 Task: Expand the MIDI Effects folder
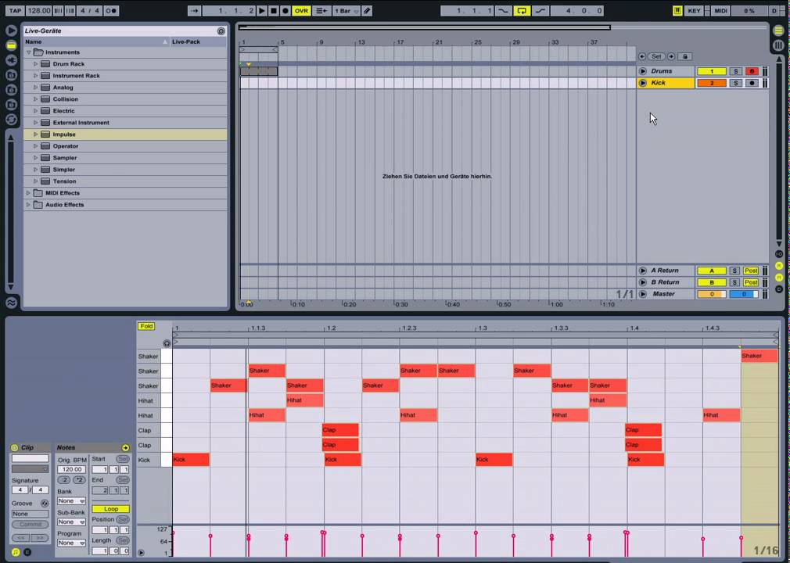click(29, 193)
